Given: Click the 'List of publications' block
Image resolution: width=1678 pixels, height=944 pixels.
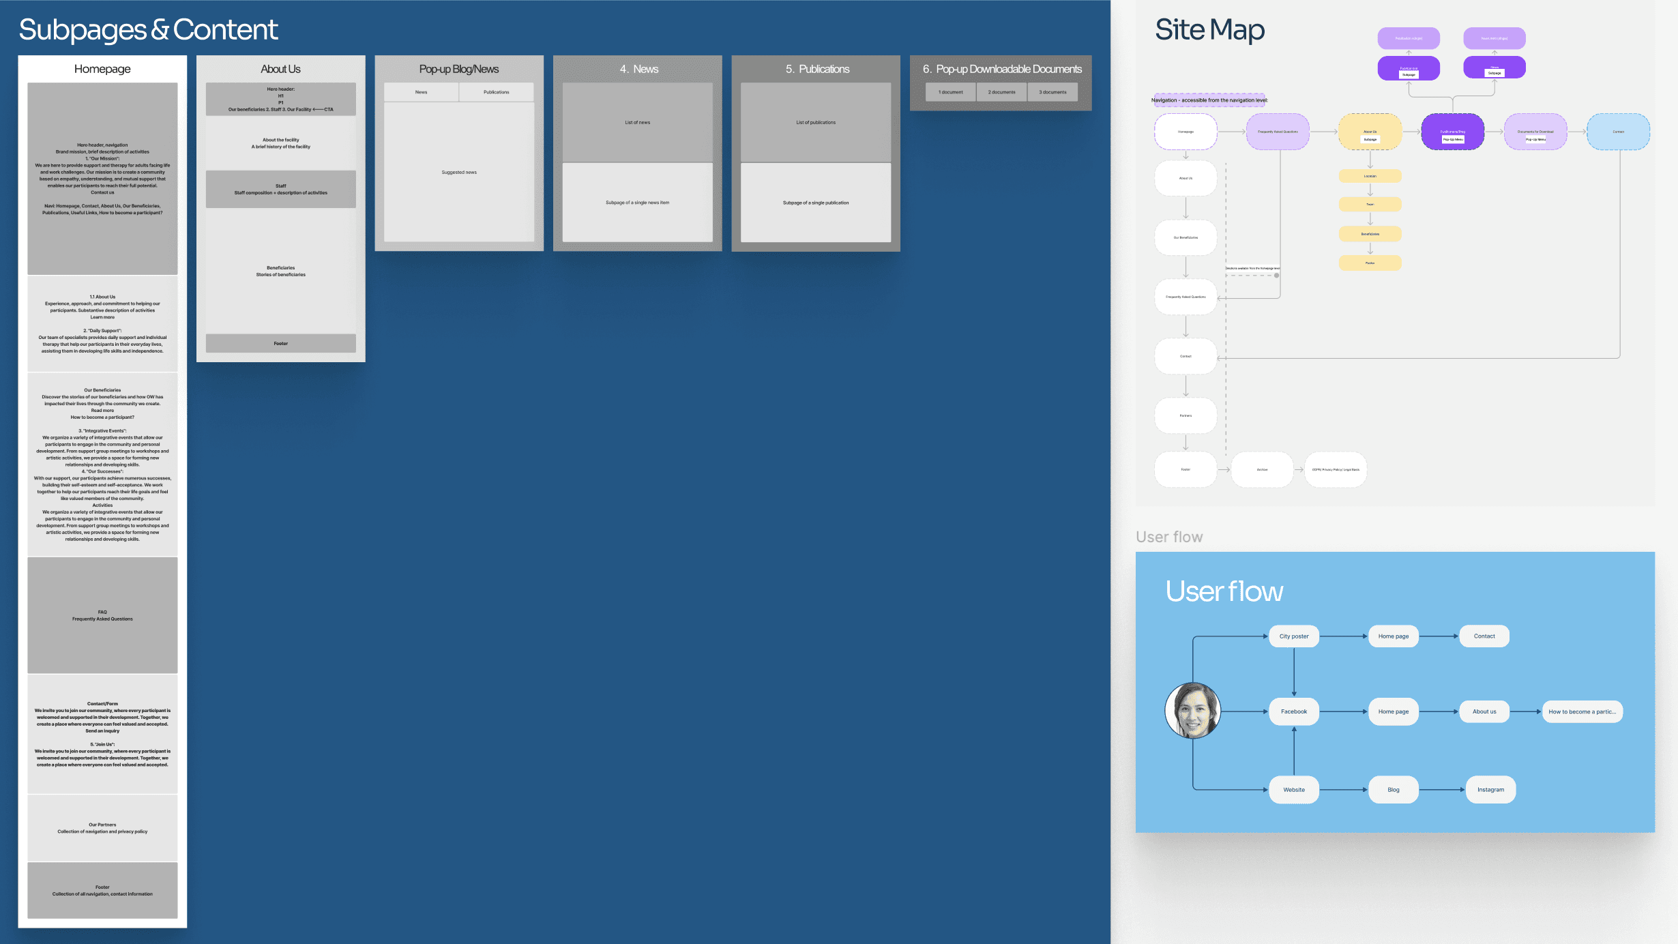Looking at the screenshot, I should point(815,123).
